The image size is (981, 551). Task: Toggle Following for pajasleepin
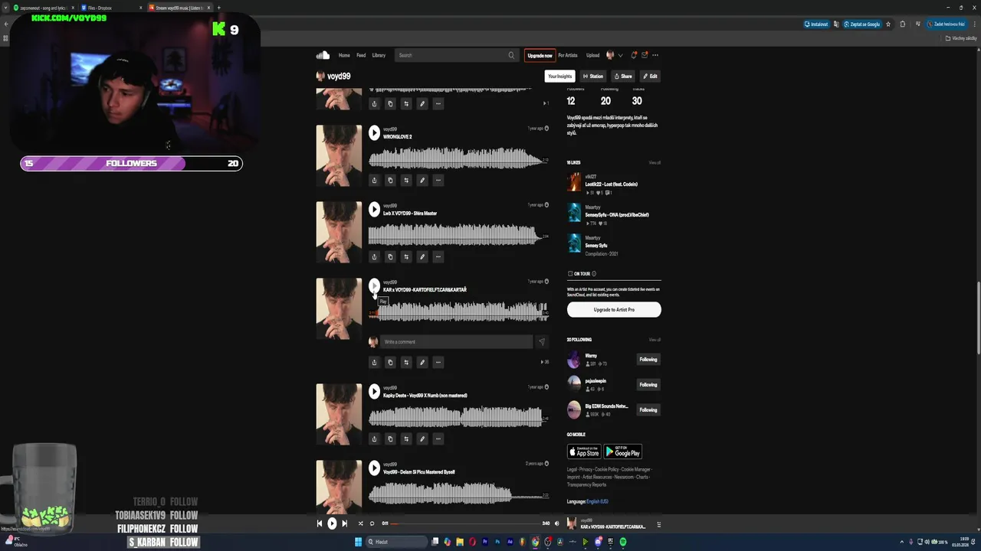pos(648,385)
